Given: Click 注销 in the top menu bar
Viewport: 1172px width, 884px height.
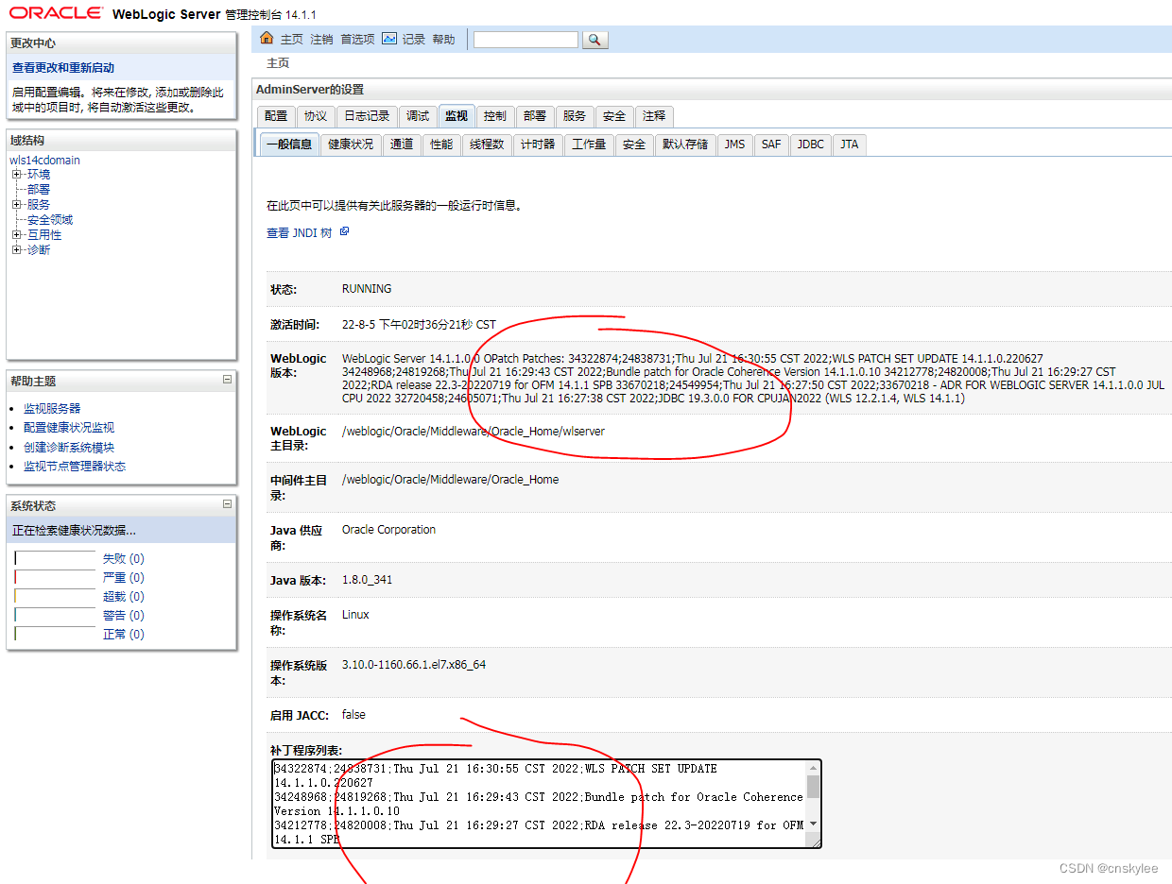Looking at the screenshot, I should (x=320, y=39).
